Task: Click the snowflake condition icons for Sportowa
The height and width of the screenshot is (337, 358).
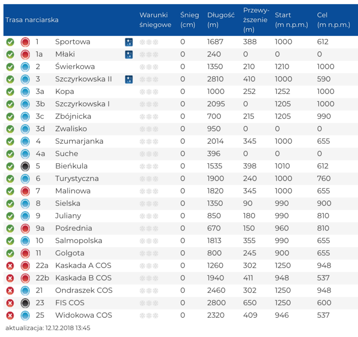Action: pyautogui.click(x=149, y=42)
